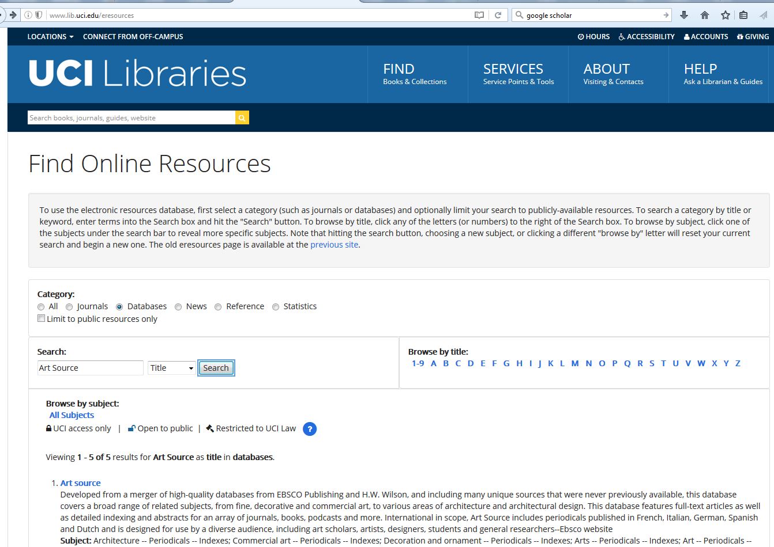This screenshot has height=547, width=774.
Task: Click the tracking protection shield icon
Action: (x=39, y=15)
